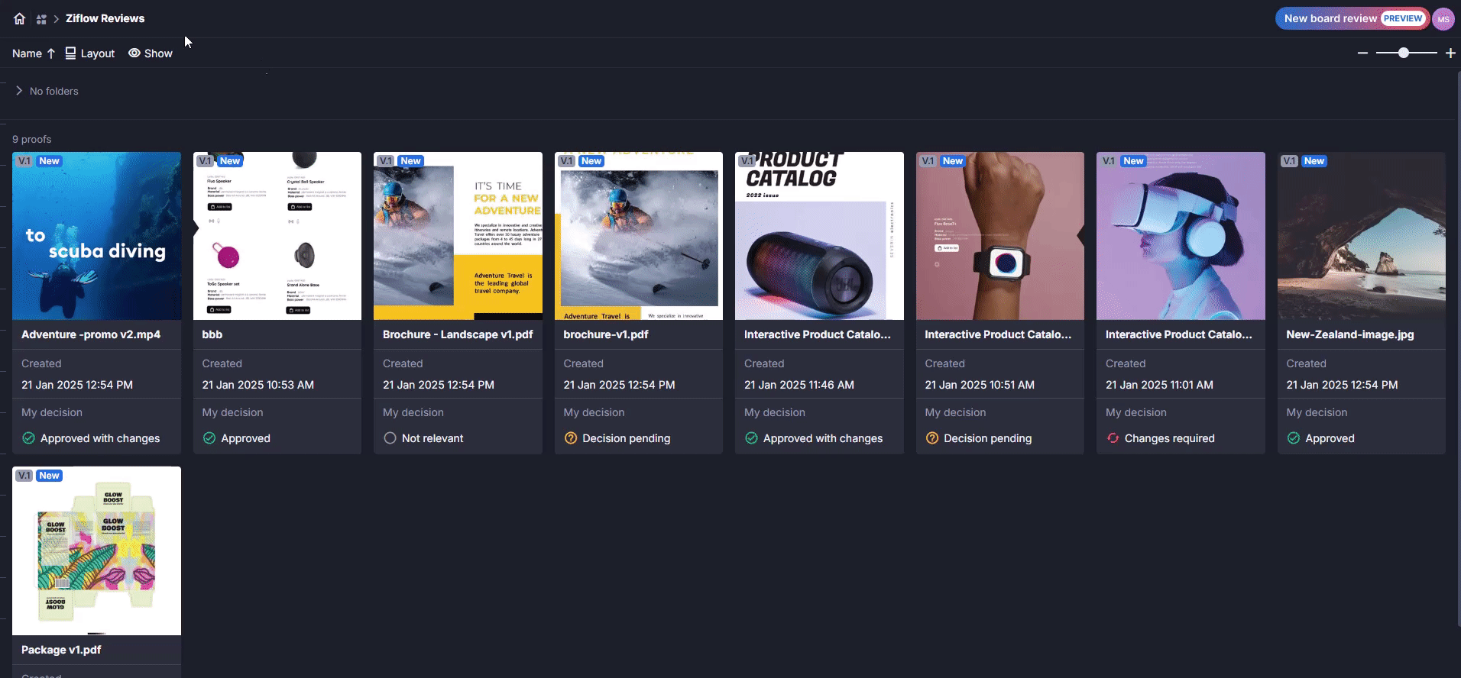1461x678 pixels.
Task: Click the thumbnail size slider handle
Action: (x=1403, y=53)
